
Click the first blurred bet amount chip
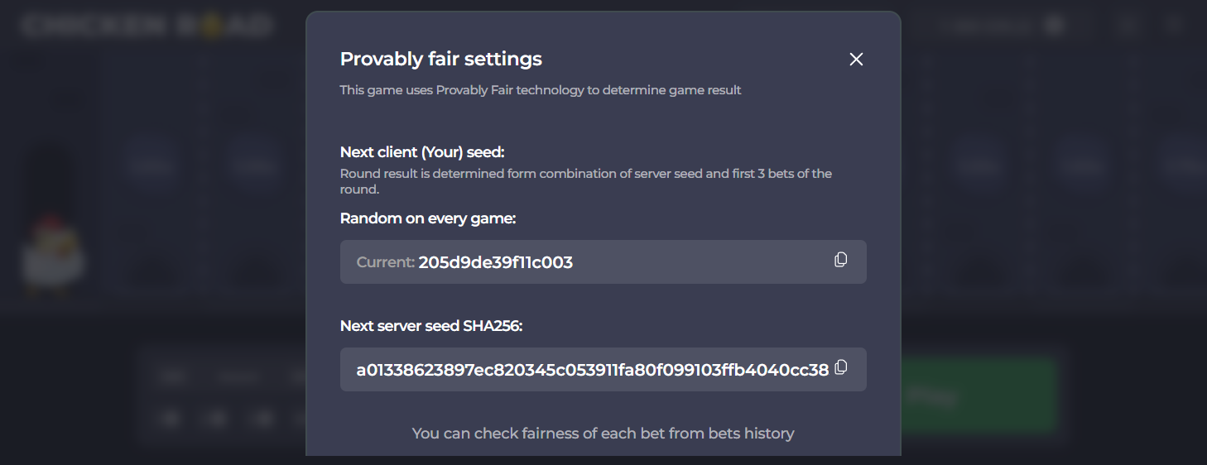171,419
